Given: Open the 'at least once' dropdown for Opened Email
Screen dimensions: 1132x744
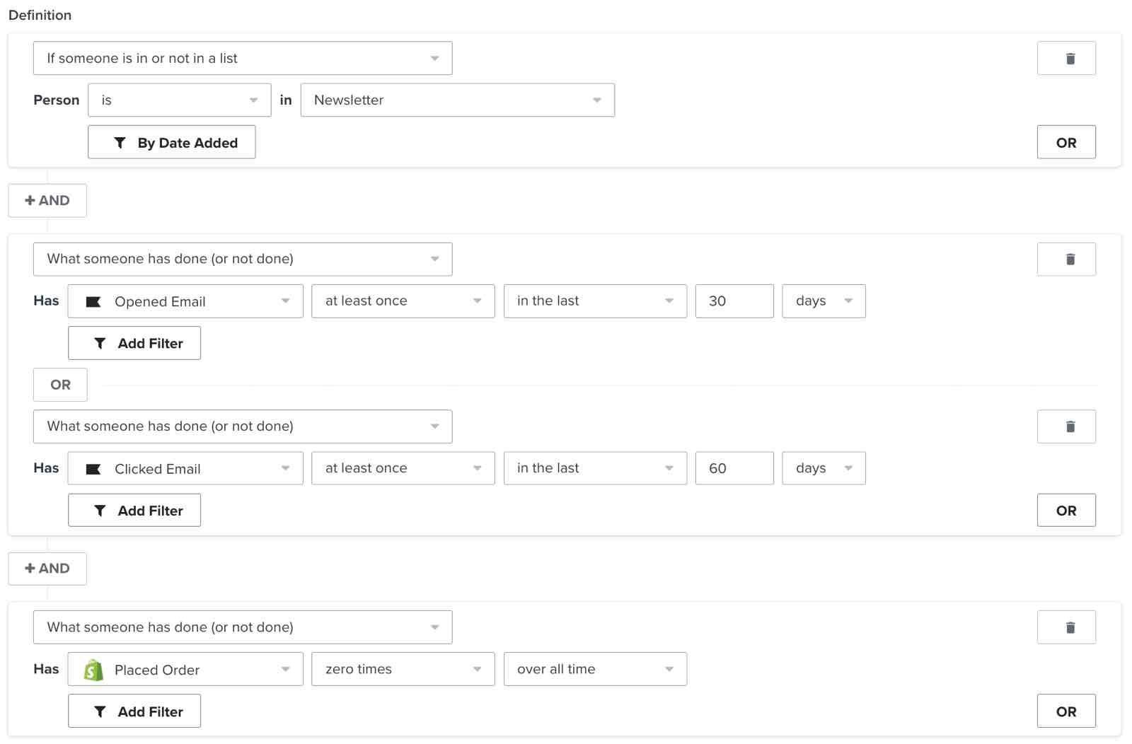Looking at the screenshot, I should (402, 301).
